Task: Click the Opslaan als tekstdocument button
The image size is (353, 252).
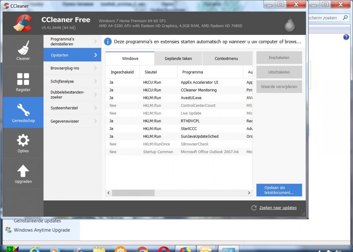Action: point(279,190)
